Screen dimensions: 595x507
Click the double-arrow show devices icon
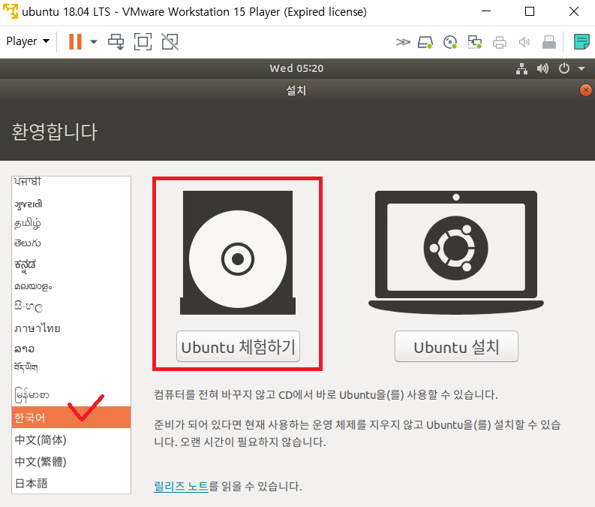coord(403,41)
